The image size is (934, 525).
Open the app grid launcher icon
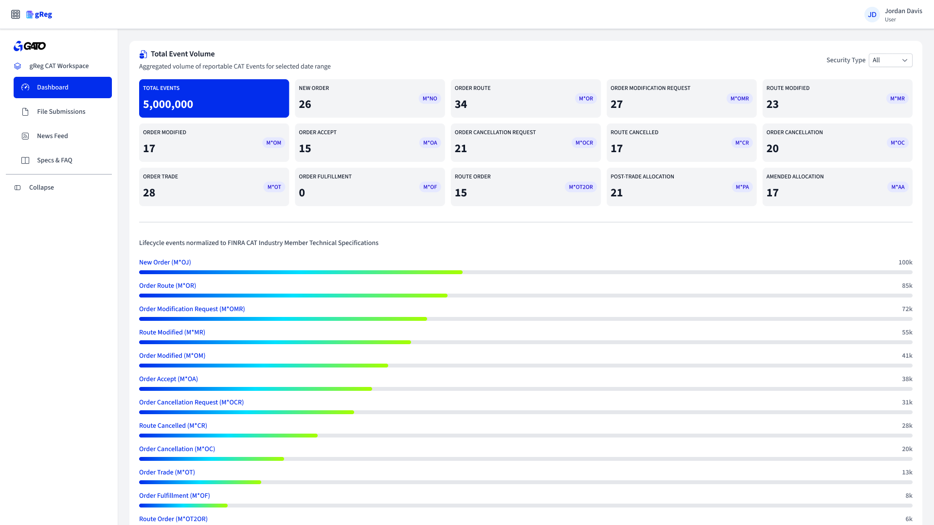point(16,15)
